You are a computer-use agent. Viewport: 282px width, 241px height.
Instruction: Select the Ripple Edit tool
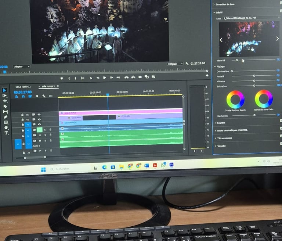coord(5,101)
